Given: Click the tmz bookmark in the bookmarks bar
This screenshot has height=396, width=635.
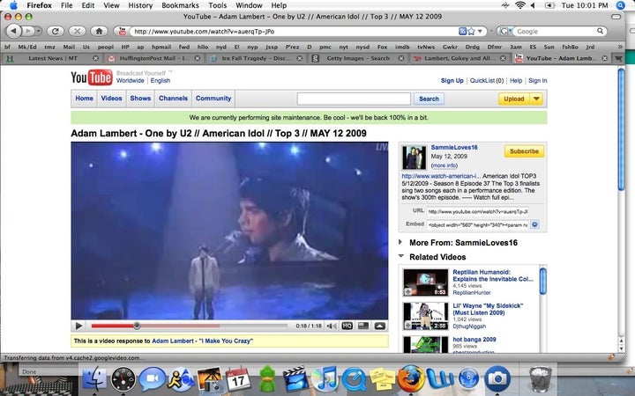Looking at the screenshot, I should pos(49,47).
